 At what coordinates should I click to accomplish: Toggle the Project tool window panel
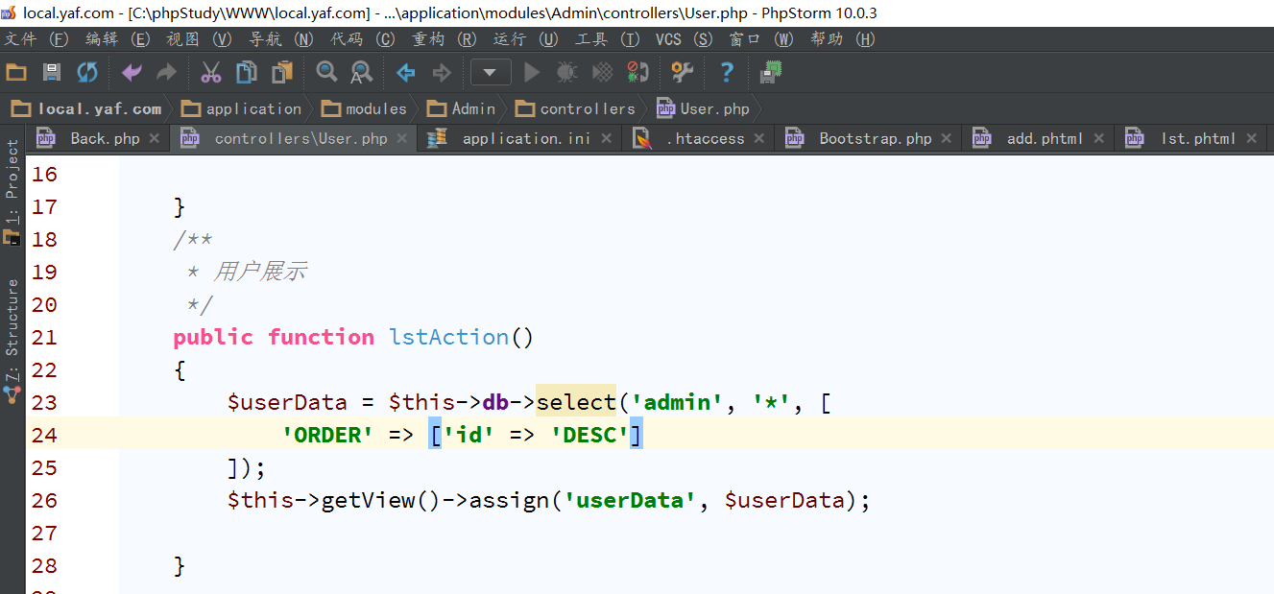tap(12, 180)
